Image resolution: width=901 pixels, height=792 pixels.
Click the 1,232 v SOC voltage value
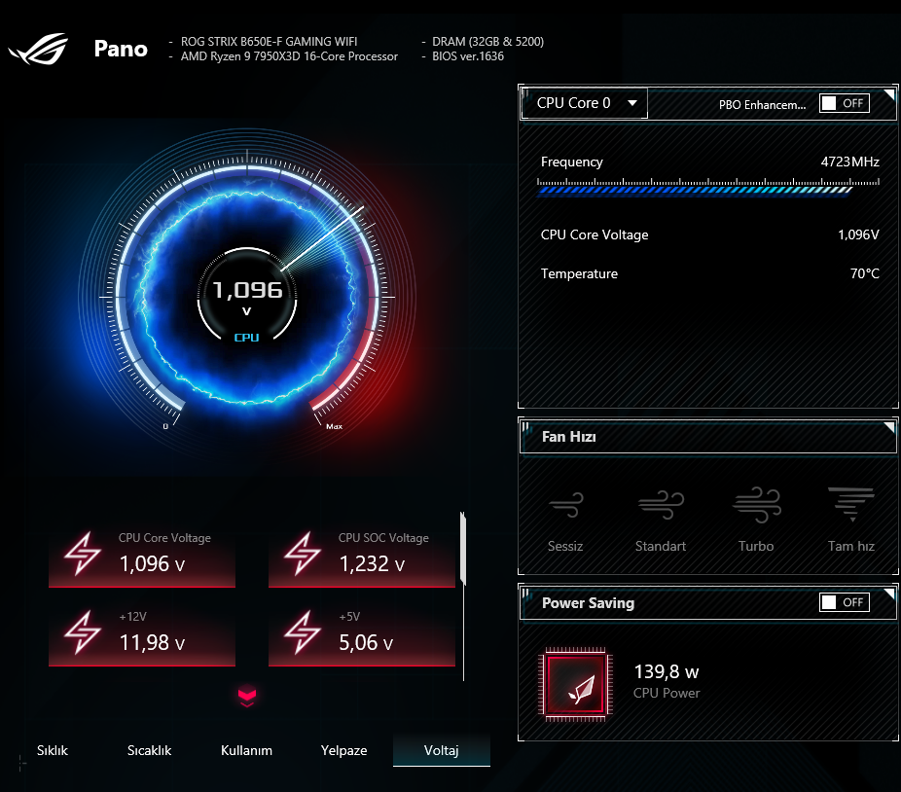click(x=372, y=563)
